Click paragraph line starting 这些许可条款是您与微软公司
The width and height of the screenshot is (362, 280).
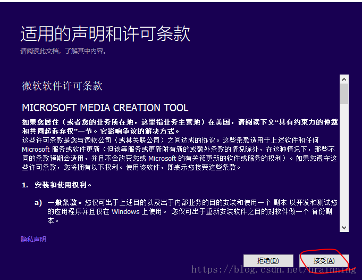pyautogui.click(x=171, y=140)
